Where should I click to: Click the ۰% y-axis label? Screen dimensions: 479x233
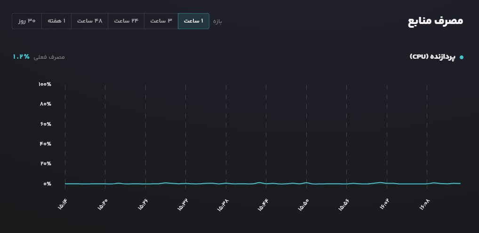(x=48, y=184)
